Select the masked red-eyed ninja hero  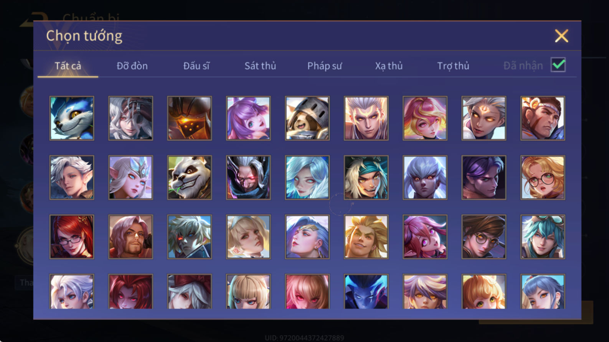[x=248, y=178]
